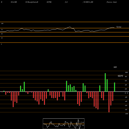
Task: Click the 100 label on the RSI axis
Action: (2, 23)
